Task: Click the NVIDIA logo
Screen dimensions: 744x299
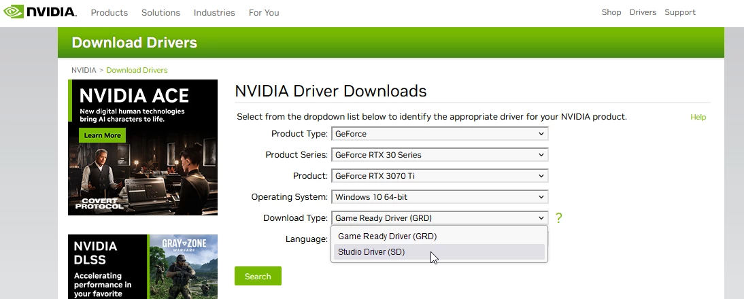Action: (40, 12)
